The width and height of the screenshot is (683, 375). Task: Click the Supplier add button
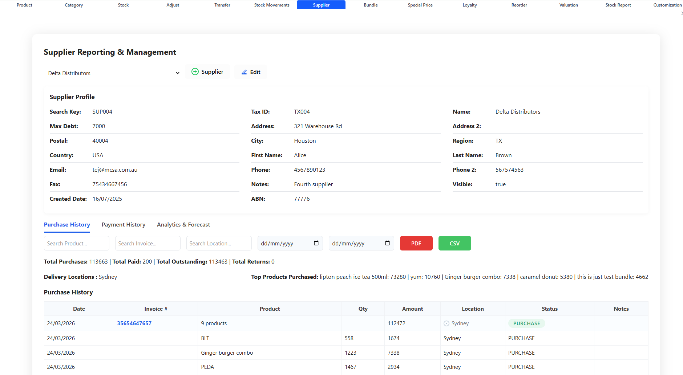(207, 72)
